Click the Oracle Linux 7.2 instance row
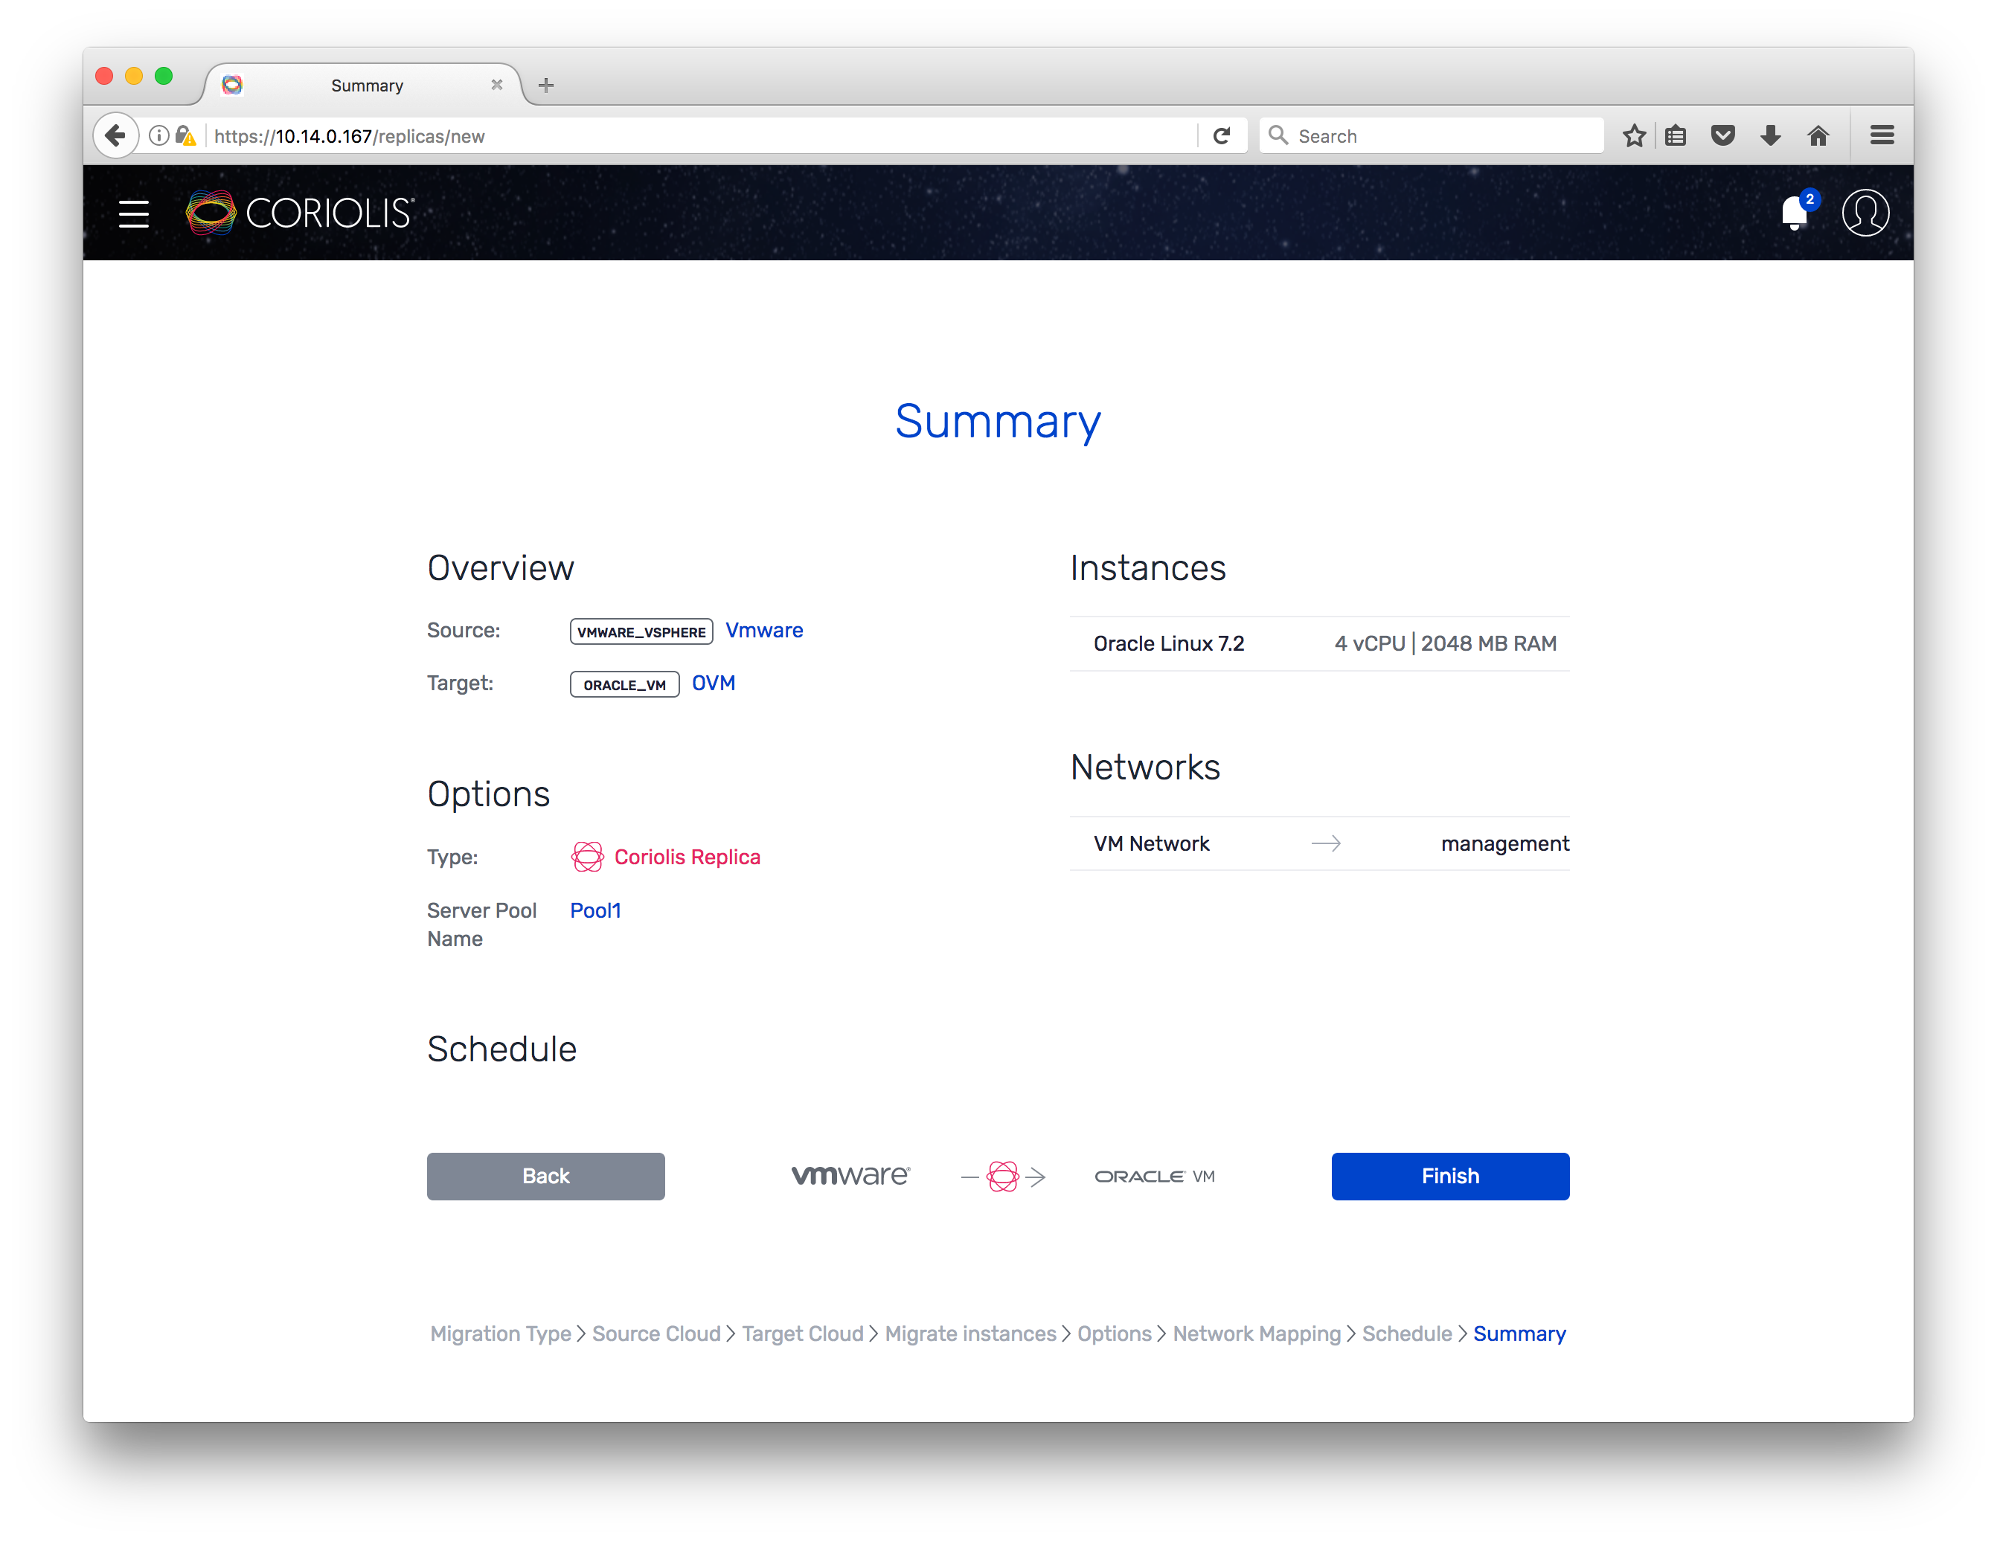Viewport: 1997px width, 1541px height. (1318, 643)
